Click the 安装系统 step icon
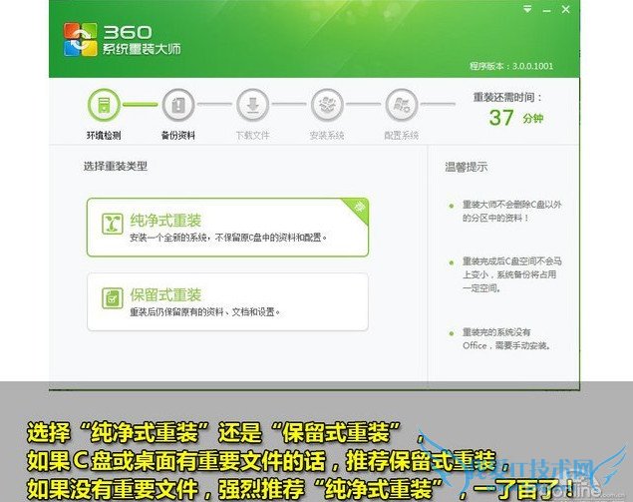Screen dimensions: 633x502 pos(327,105)
